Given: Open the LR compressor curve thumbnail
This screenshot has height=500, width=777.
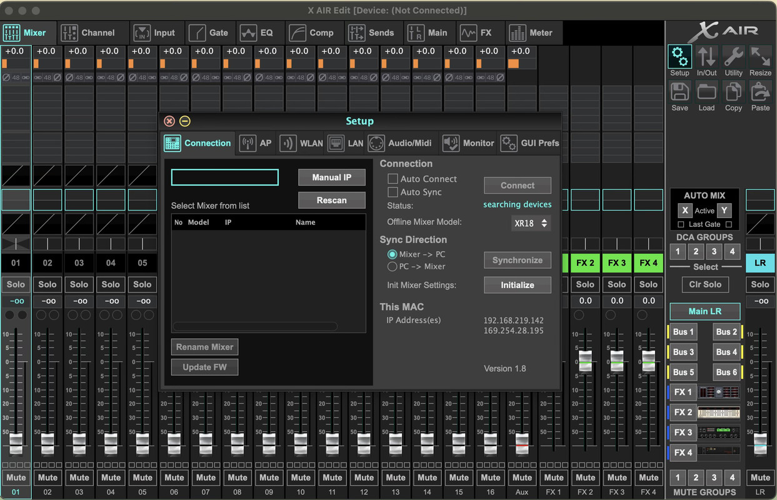Looking at the screenshot, I should coord(760,224).
